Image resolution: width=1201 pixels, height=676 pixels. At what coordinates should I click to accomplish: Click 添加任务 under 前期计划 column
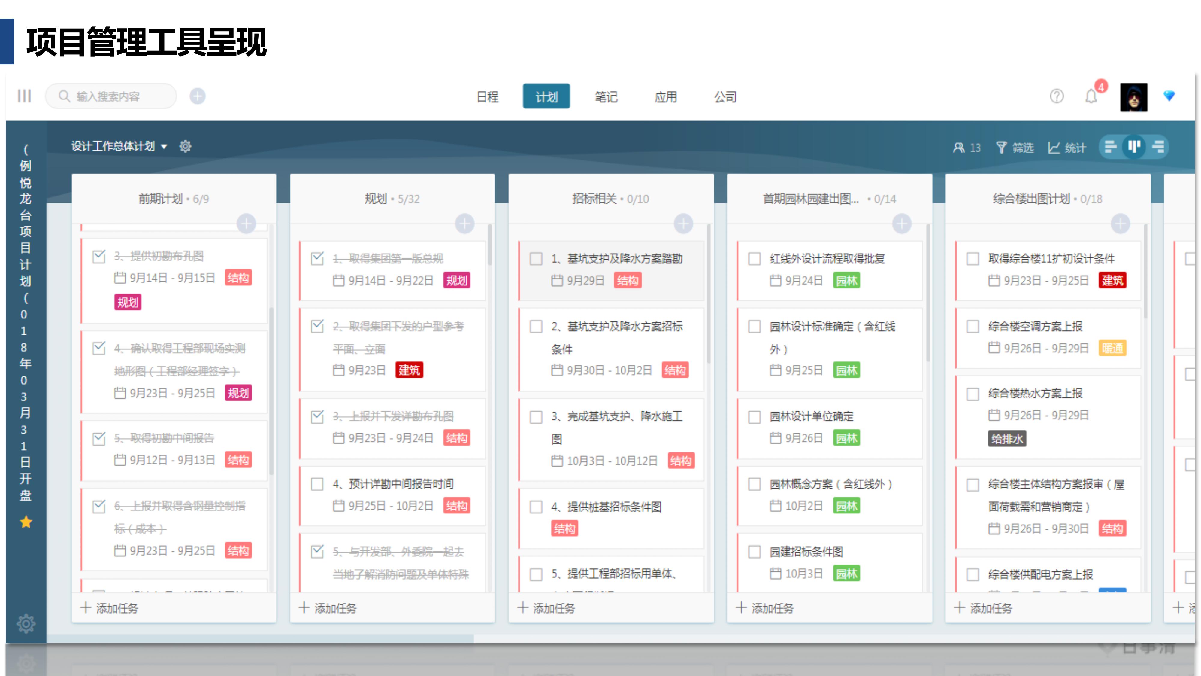(x=110, y=608)
